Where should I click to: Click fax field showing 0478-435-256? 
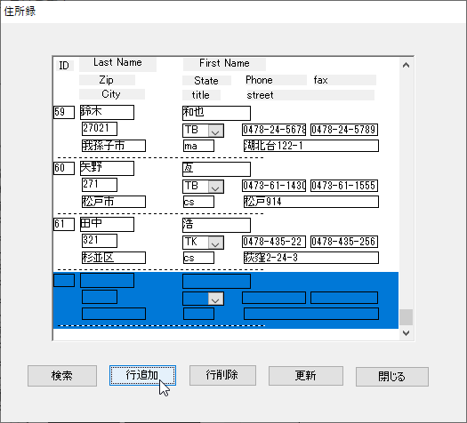344,242
